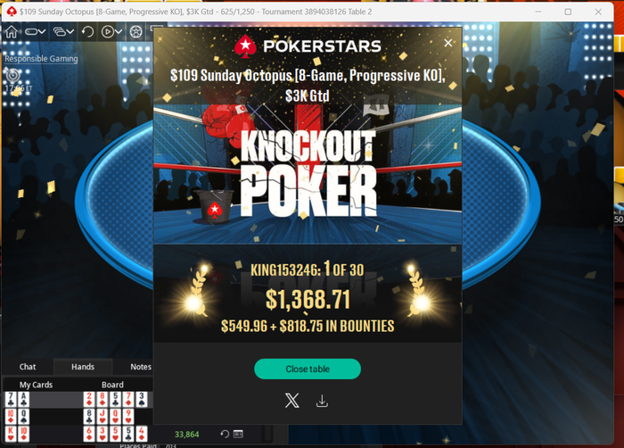Download the winner result image
Image resolution: width=624 pixels, height=448 pixels.
pyautogui.click(x=322, y=401)
